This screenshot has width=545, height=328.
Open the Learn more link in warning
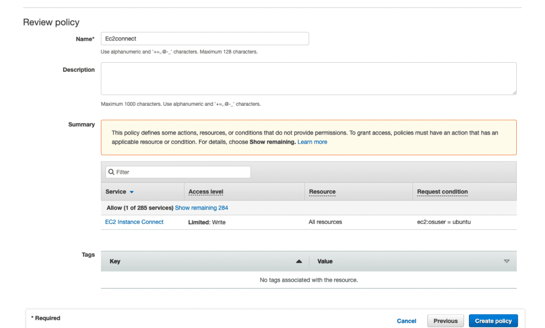[312, 142]
